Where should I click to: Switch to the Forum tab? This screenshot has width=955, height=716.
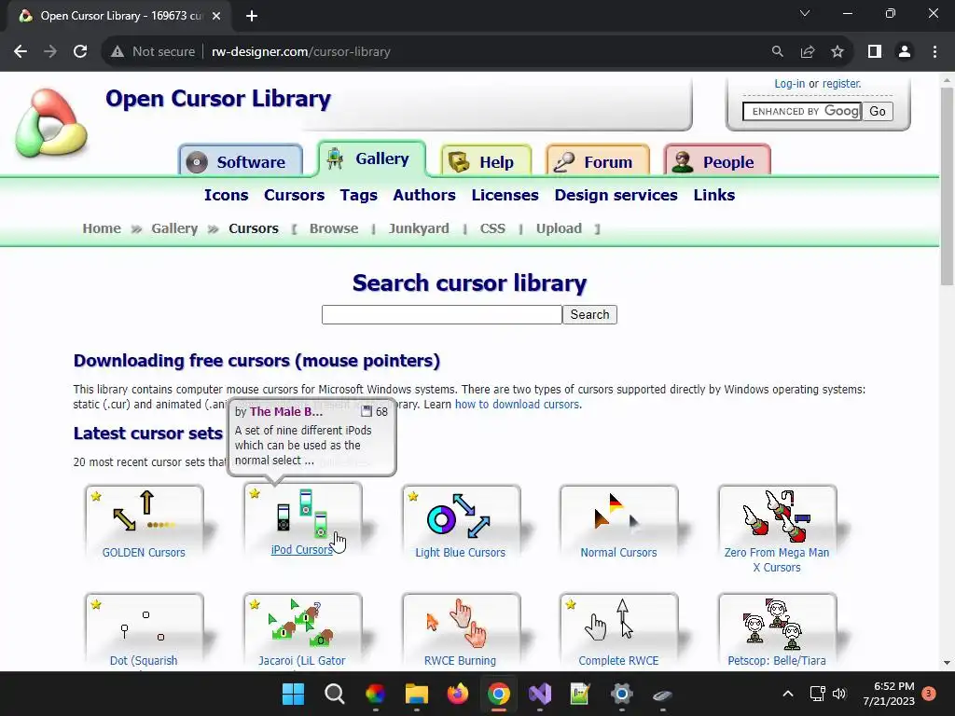click(598, 161)
